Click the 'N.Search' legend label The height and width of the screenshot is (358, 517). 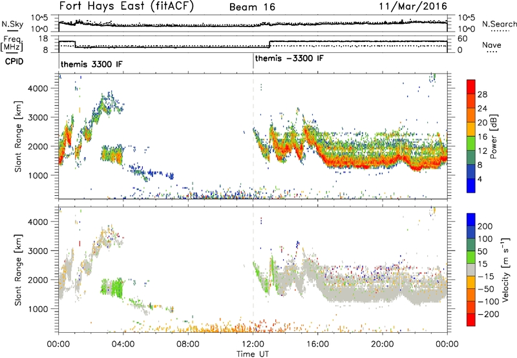[x=500, y=24]
